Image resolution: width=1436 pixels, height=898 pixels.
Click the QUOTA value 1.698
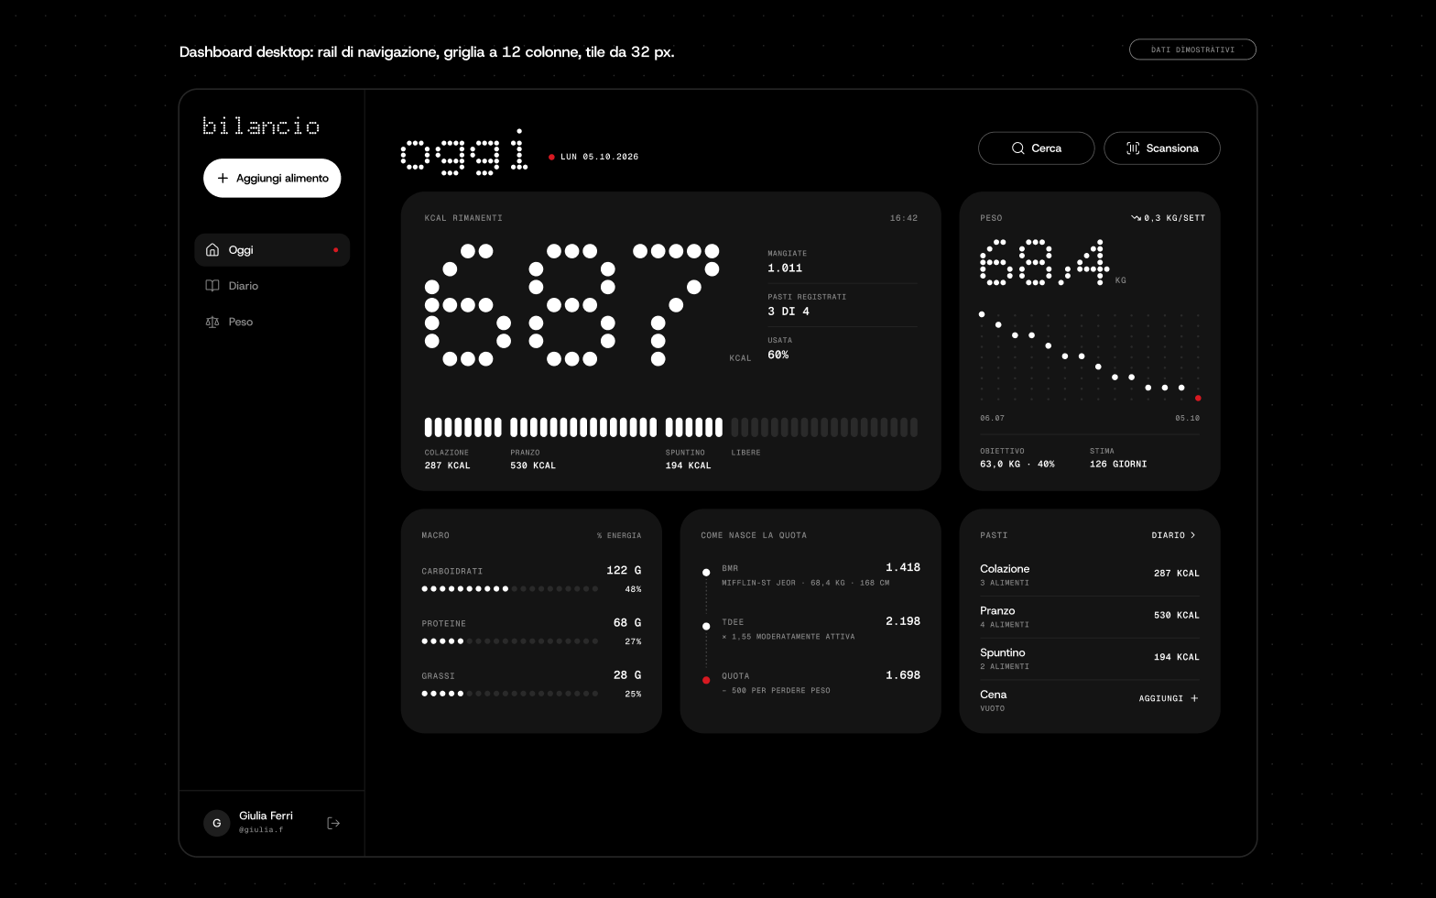pos(903,675)
